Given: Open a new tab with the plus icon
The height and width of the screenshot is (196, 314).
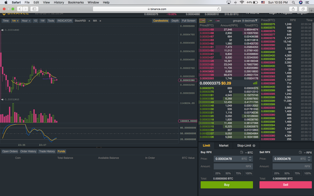Looking at the screenshot, I should pos(312,10).
